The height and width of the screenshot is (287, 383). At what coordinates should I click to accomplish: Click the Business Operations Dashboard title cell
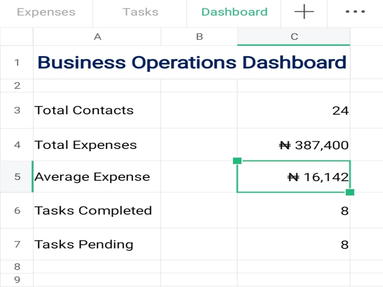(x=192, y=62)
